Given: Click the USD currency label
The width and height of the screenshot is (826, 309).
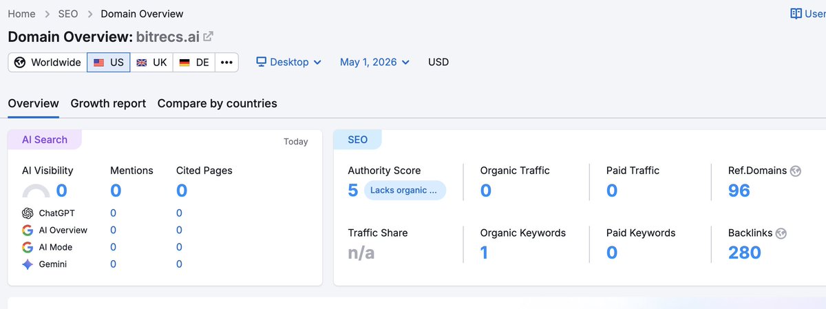Looking at the screenshot, I should 438,62.
